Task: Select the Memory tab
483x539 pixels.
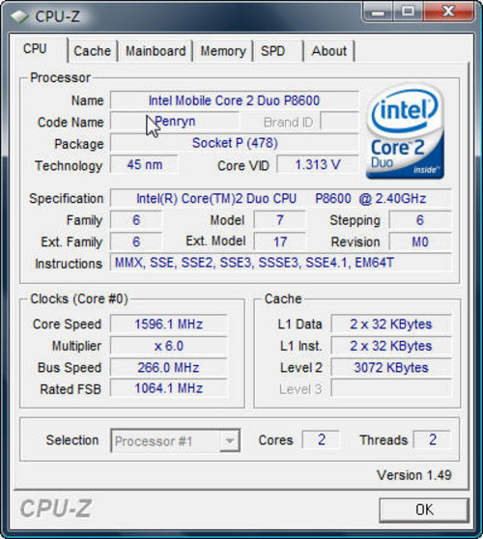Action: point(223,51)
